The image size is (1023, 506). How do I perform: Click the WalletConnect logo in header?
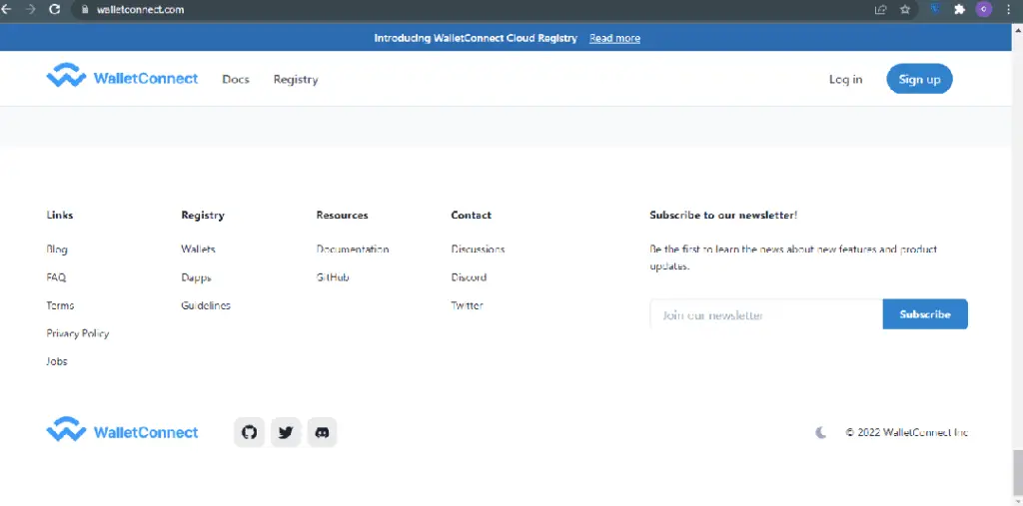(122, 78)
